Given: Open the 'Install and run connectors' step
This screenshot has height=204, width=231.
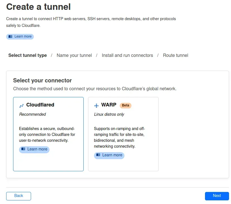Looking at the screenshot, I should 127,55.
